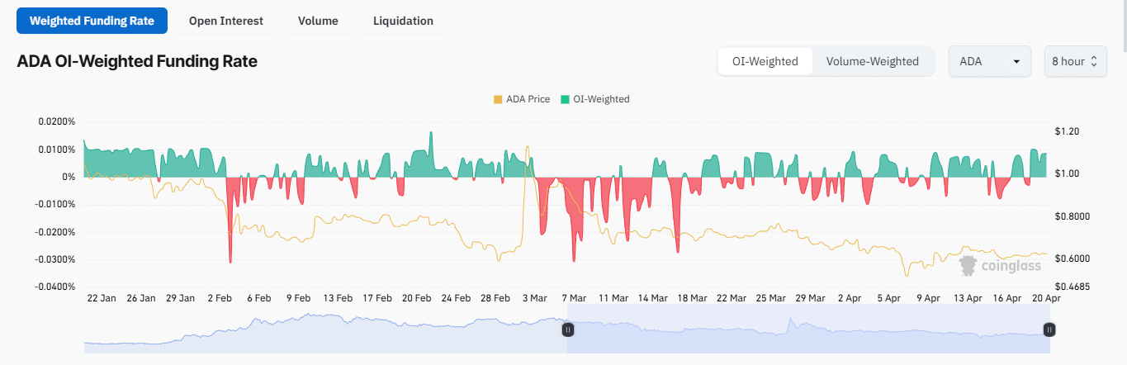The height and width of the screenshot is (365, 1127).
Task: Switch to the Open Interest tab
Action: (x=225, y=21)
